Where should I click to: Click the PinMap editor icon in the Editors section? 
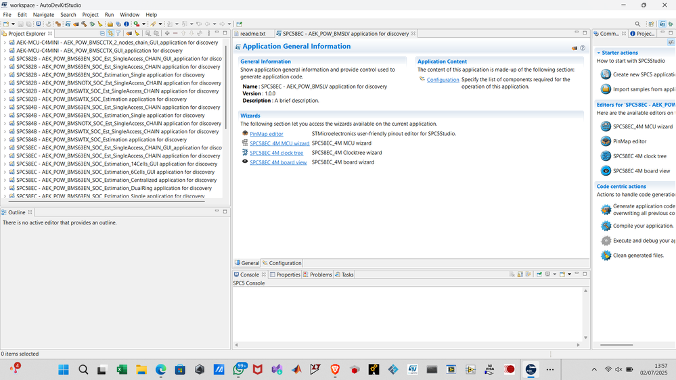[606, 141]
